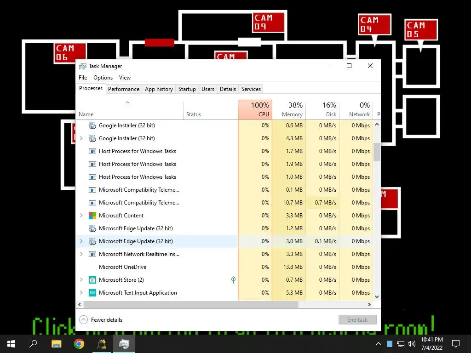The height and width of the screenshot is (353, 471).
Task: Expand the Microsoft Network Realtime Inspection group
Action: [x=81, y=254]
